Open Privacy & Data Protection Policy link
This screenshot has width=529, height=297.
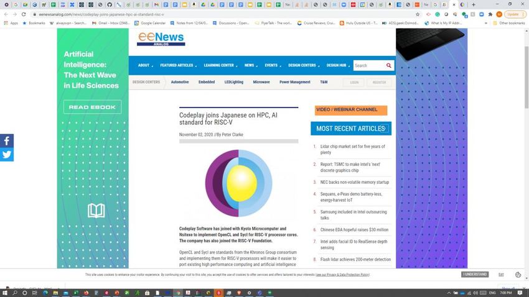click(x=342, y=275)
